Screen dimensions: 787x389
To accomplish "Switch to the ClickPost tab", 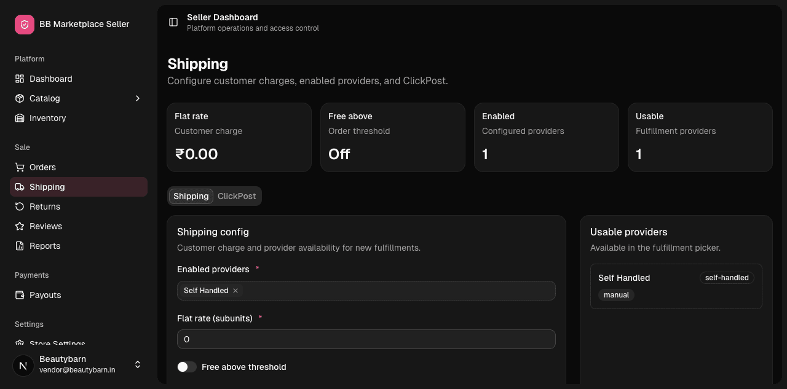I will (x=237, y=196).
